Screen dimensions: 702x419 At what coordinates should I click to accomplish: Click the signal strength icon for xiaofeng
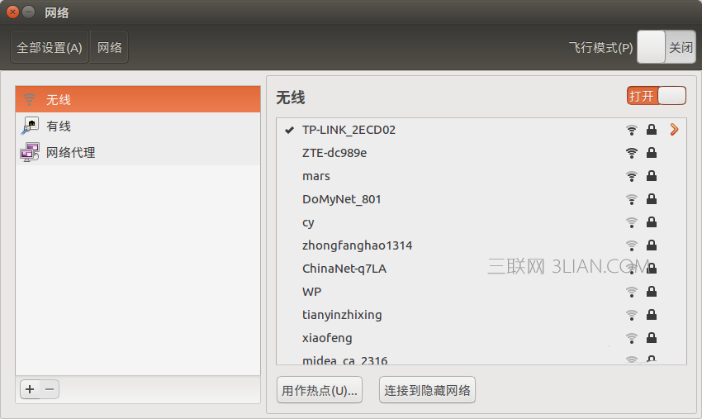click(x=632, y=338)
